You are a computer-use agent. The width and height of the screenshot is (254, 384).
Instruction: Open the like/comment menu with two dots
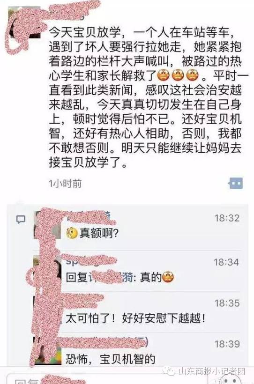tap(236, 183)
